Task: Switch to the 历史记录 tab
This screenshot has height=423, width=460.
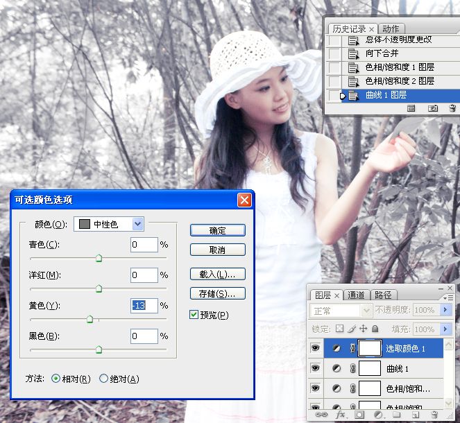Action: pyautogui.click(x=349, y=29)
